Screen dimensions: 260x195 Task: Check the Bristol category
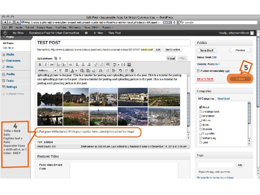tap(200, 125)
